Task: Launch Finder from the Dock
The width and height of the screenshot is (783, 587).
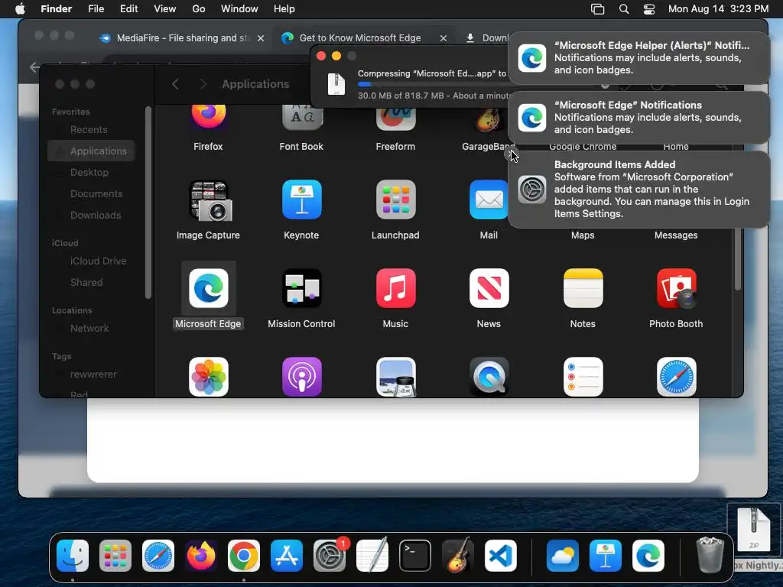Action: (x=73, y=556)
